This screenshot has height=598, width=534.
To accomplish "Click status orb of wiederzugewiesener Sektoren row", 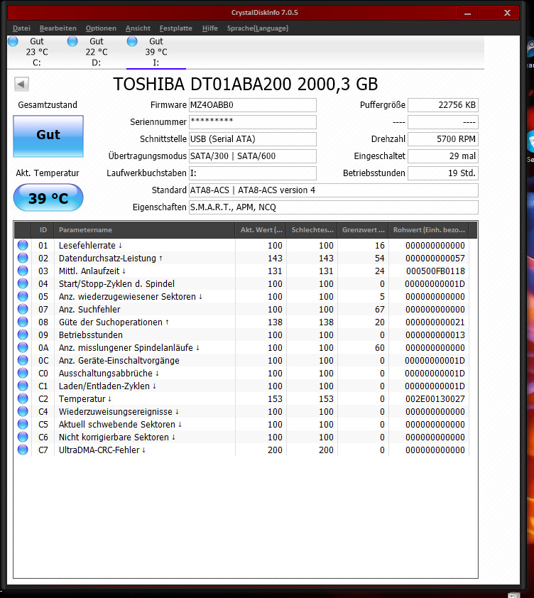I will tap(23, 296).
